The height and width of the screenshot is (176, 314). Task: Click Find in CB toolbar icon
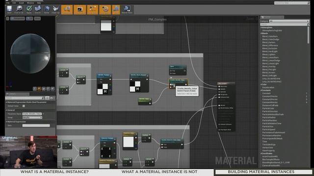pyautogui.click(x=19, y=10)
